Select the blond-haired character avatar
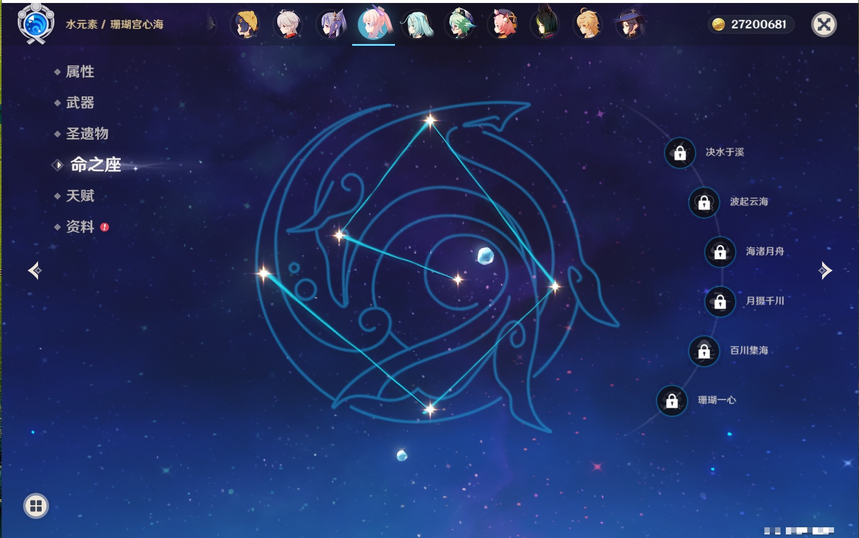859x538 pixels. pyautogui.click(x=588, y=24)
